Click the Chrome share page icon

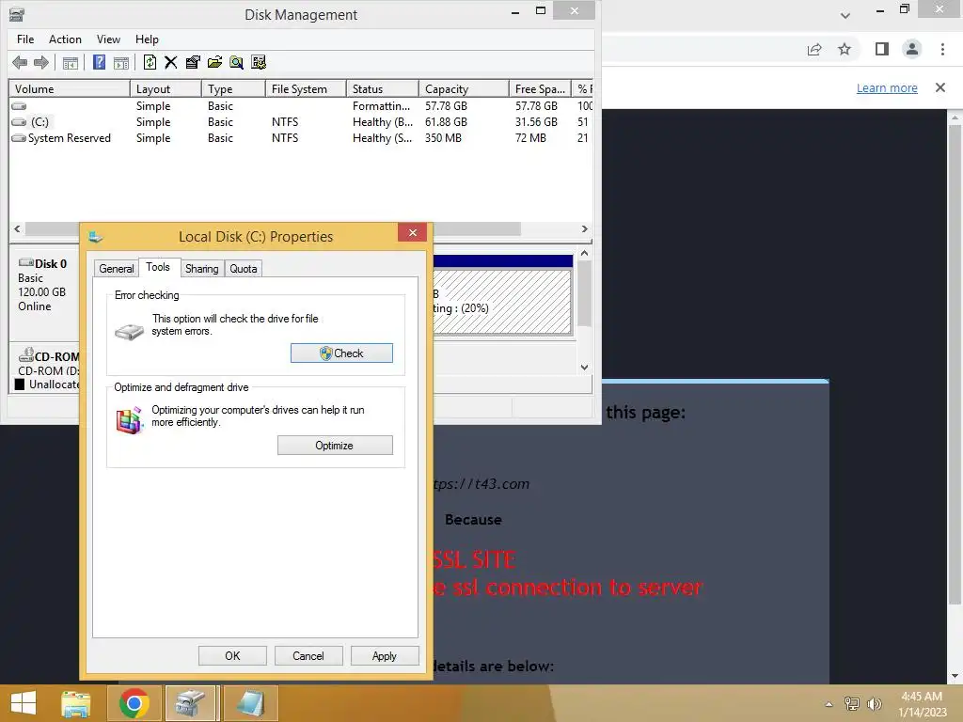[x=814, y=49]
